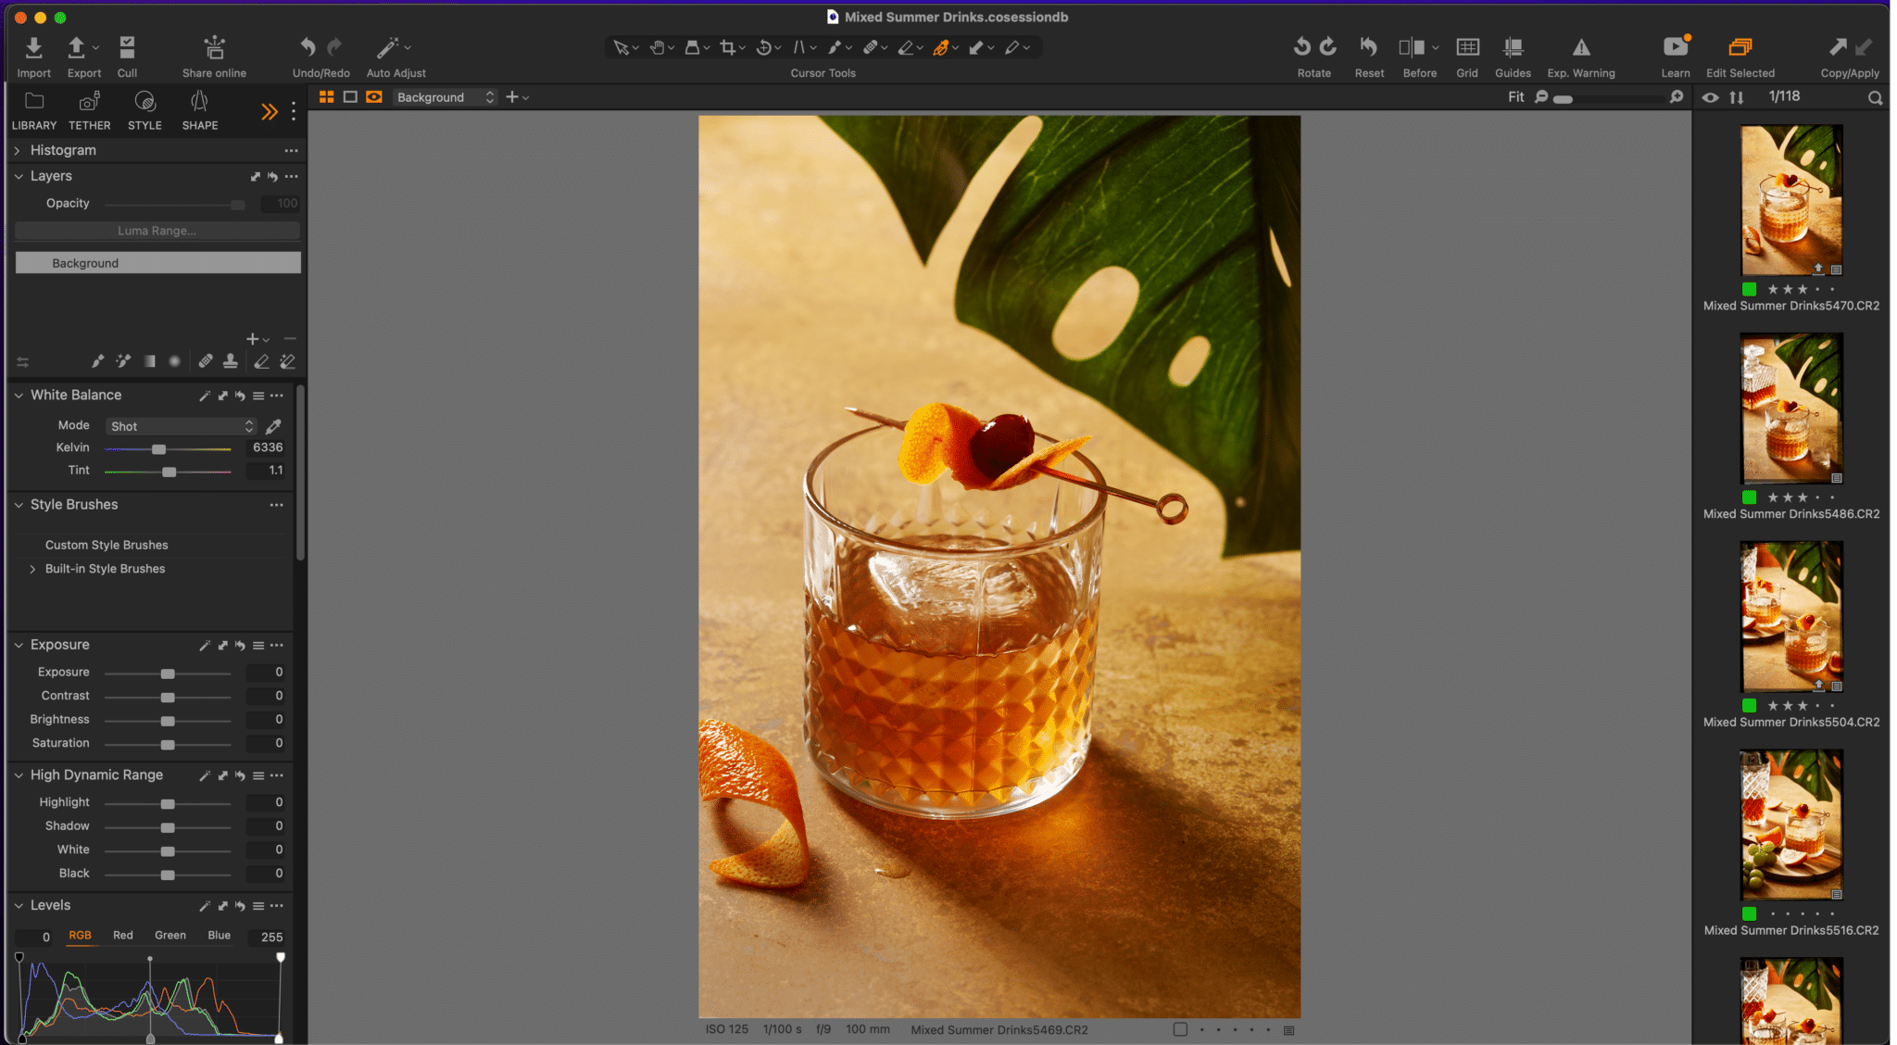Open the Background layer selector dropdown
1897x1045 pixels.
click(446, 97)
